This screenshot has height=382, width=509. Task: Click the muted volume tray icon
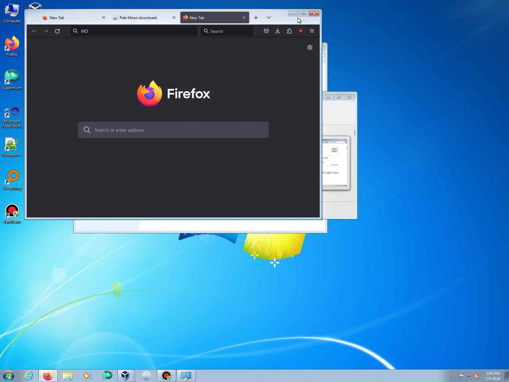477,376
